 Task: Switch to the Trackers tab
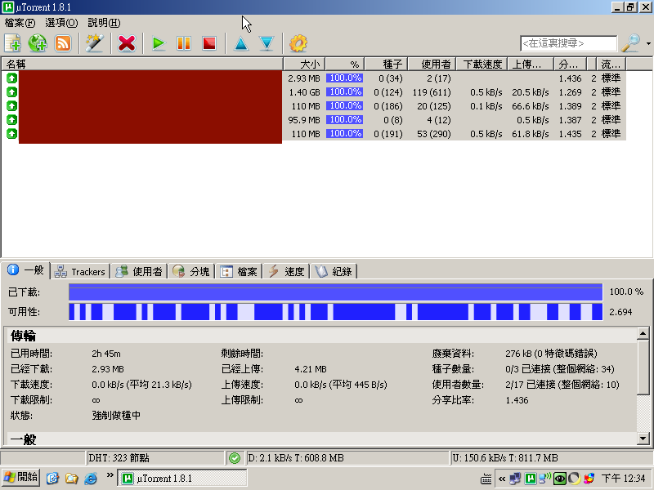pos(80,271)
